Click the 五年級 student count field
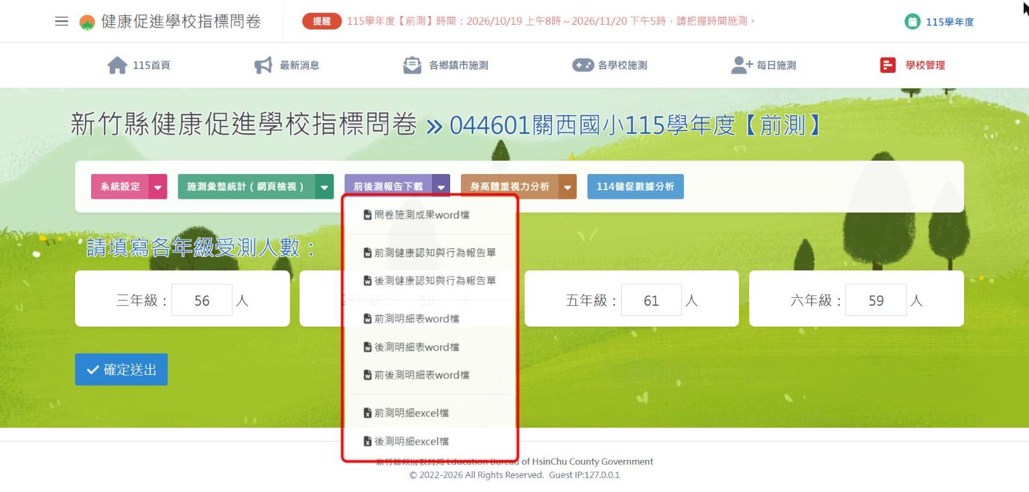 651,301
